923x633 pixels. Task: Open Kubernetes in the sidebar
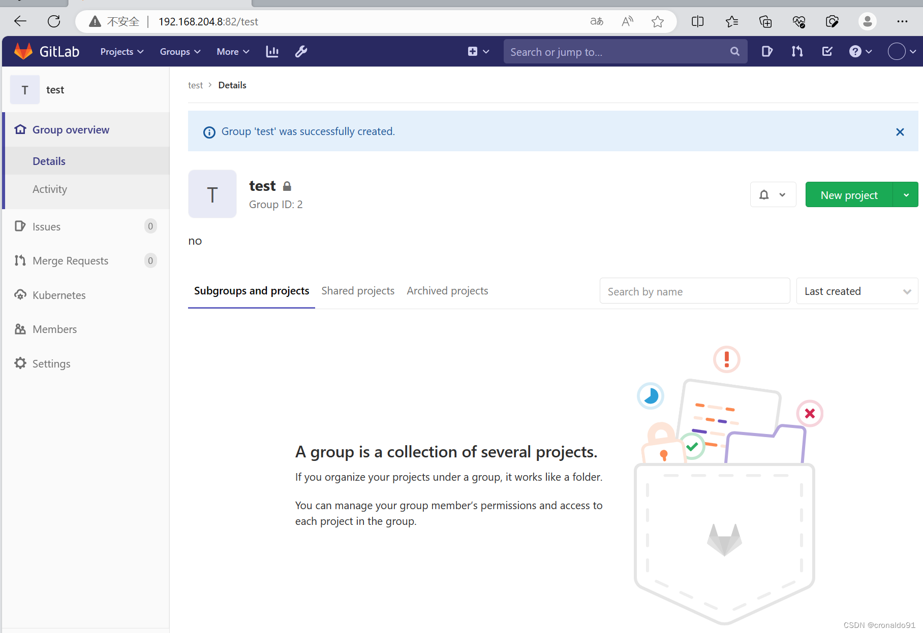coord(86,295)
